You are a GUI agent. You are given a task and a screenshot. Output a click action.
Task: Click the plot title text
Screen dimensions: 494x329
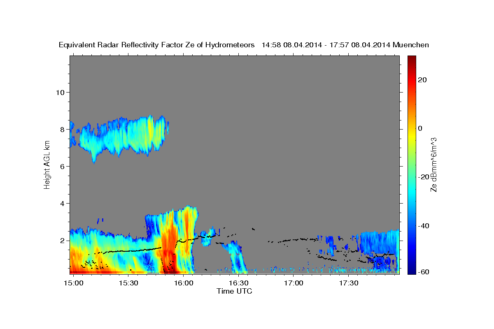tap(244, 45)
